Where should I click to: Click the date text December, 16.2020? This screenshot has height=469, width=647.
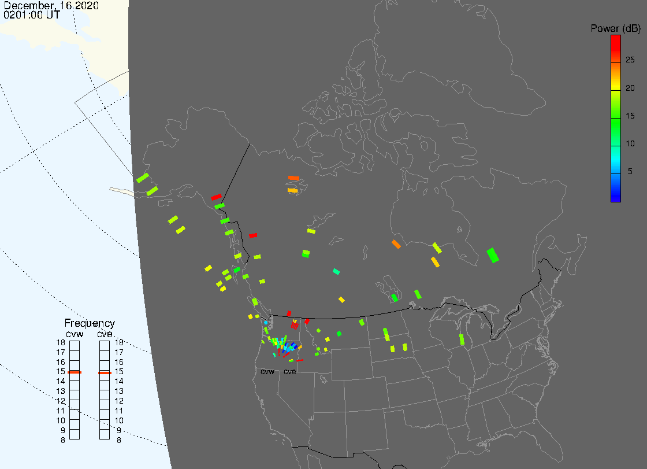click(51, 5)
